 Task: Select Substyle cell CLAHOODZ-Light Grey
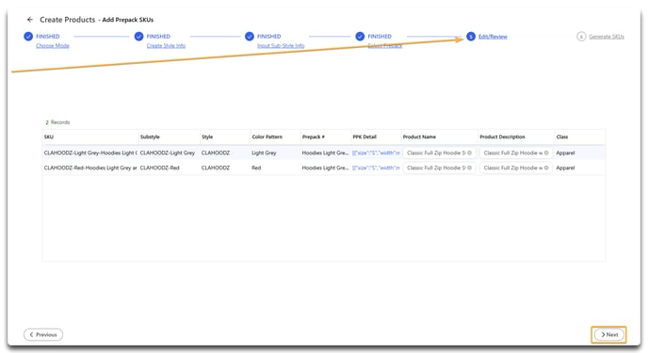coord(168,152)
